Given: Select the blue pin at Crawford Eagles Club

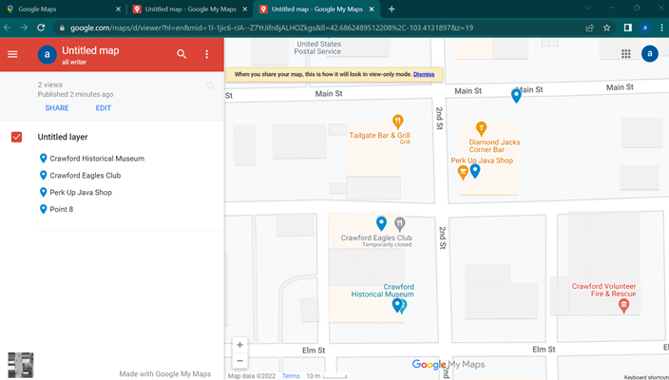Looking at the screenshot, I should [381, 223].
